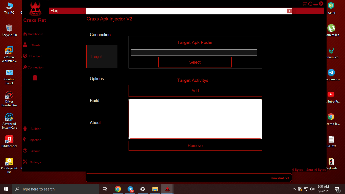Image resolution: width=345 pixels, height=194 pixels.
Task: Click the Craxs Apk Injector V2 title
Action: click(x=109, y=19)
